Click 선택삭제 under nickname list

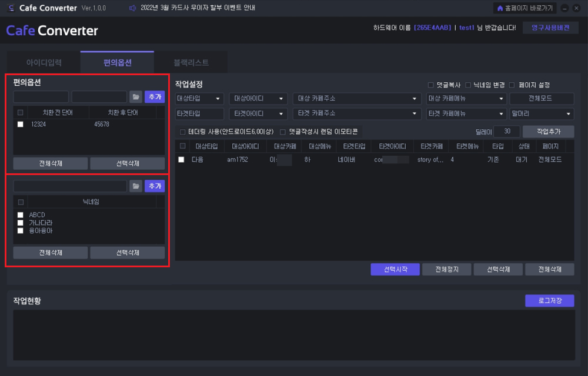point(128,253)
